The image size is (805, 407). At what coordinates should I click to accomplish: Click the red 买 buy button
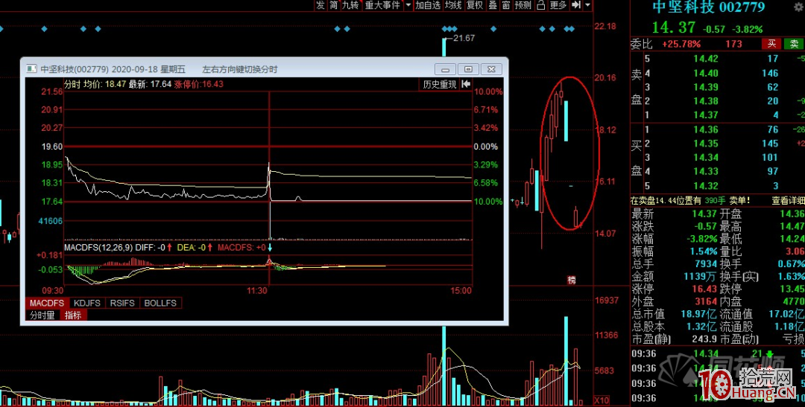pyautogui.click(x=772, y=44)
